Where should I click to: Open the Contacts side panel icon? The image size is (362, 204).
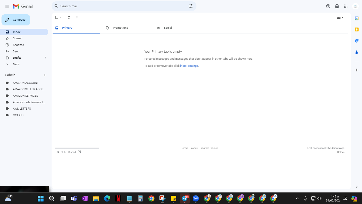pyautogui.click(x=356, y=52)
